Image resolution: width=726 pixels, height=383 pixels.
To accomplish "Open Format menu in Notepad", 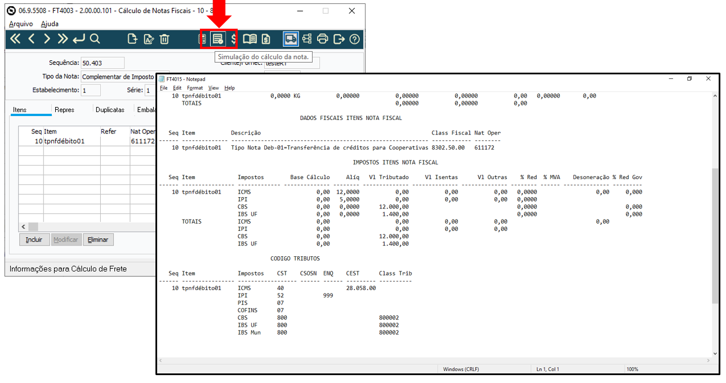I will [x=195, y=88].
